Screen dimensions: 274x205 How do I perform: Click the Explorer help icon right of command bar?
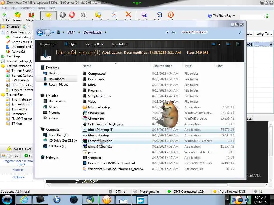(238, 44)
